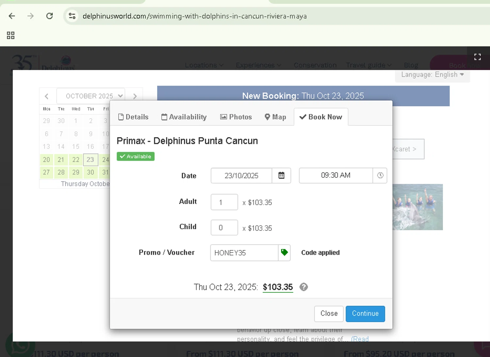Switch to the Availability tab
Image resolution: width=490 pixels, height=357 pixels.
tap(184, 117)
